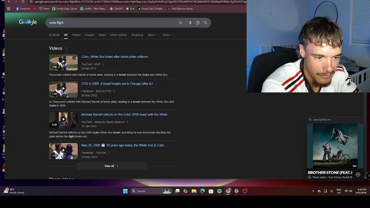The width and height of the screenshot is (370, 208).
Task: Go back using the browser back arrow
Action: 9,1
